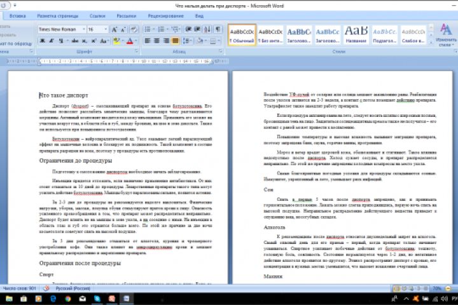Screen dimensions: 458x305
Task: Click the Русский (Россия) language indicator
Action: point(73,288)
